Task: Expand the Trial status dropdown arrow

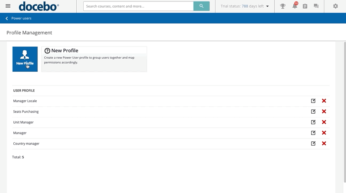Action: click(x=267, y=6)
